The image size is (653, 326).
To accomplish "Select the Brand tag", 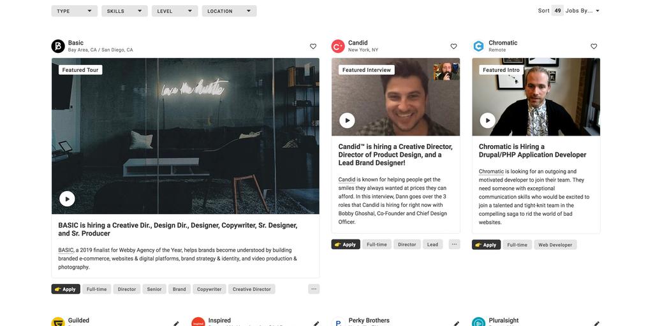I will tap(179, 290).
